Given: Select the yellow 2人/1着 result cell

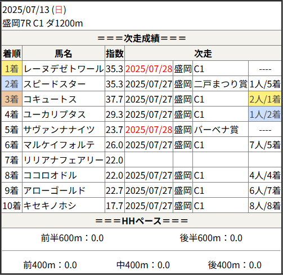Looking at the screenshot, I should coord(265,99).
